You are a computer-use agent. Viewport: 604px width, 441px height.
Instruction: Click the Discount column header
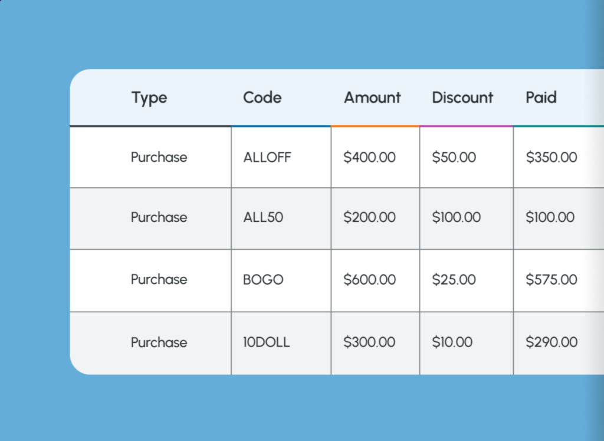462,97
